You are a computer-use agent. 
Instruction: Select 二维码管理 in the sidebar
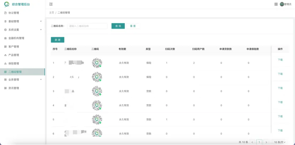pos(22,72)
